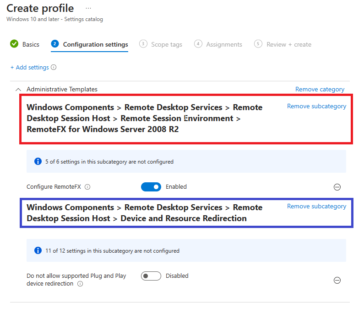Click the info icon beside Add settings
Image resolution: width=364 pixels, height=334 pixels.
(x=54, y=68)
